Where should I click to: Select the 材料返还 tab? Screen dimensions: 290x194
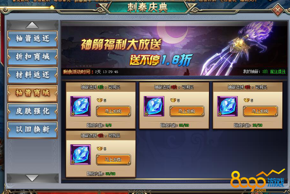pos(32,75)
